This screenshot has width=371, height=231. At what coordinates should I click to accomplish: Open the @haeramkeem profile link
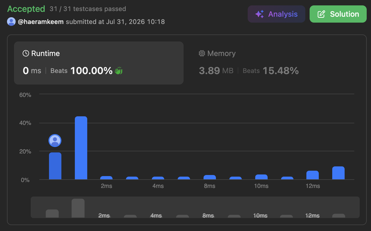click(x=41, y=22)
